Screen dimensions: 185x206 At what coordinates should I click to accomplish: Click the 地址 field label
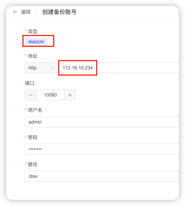pyautogui.click(x=33, y=56)
